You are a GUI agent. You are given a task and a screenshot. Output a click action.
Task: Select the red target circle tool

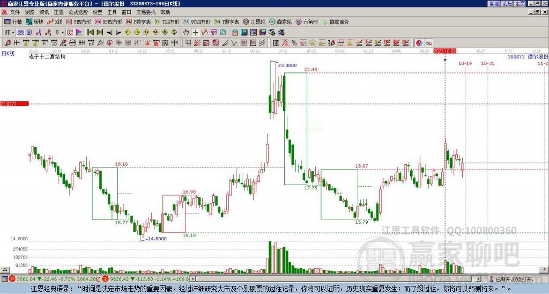pos(109,43)
